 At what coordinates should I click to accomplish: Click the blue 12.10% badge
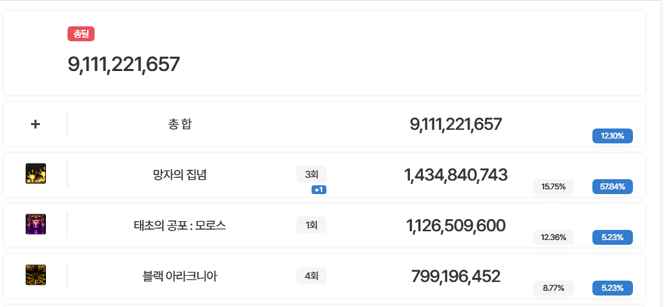[613, 136]
